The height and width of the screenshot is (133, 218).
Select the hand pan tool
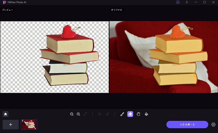click(x=138, y=114)
